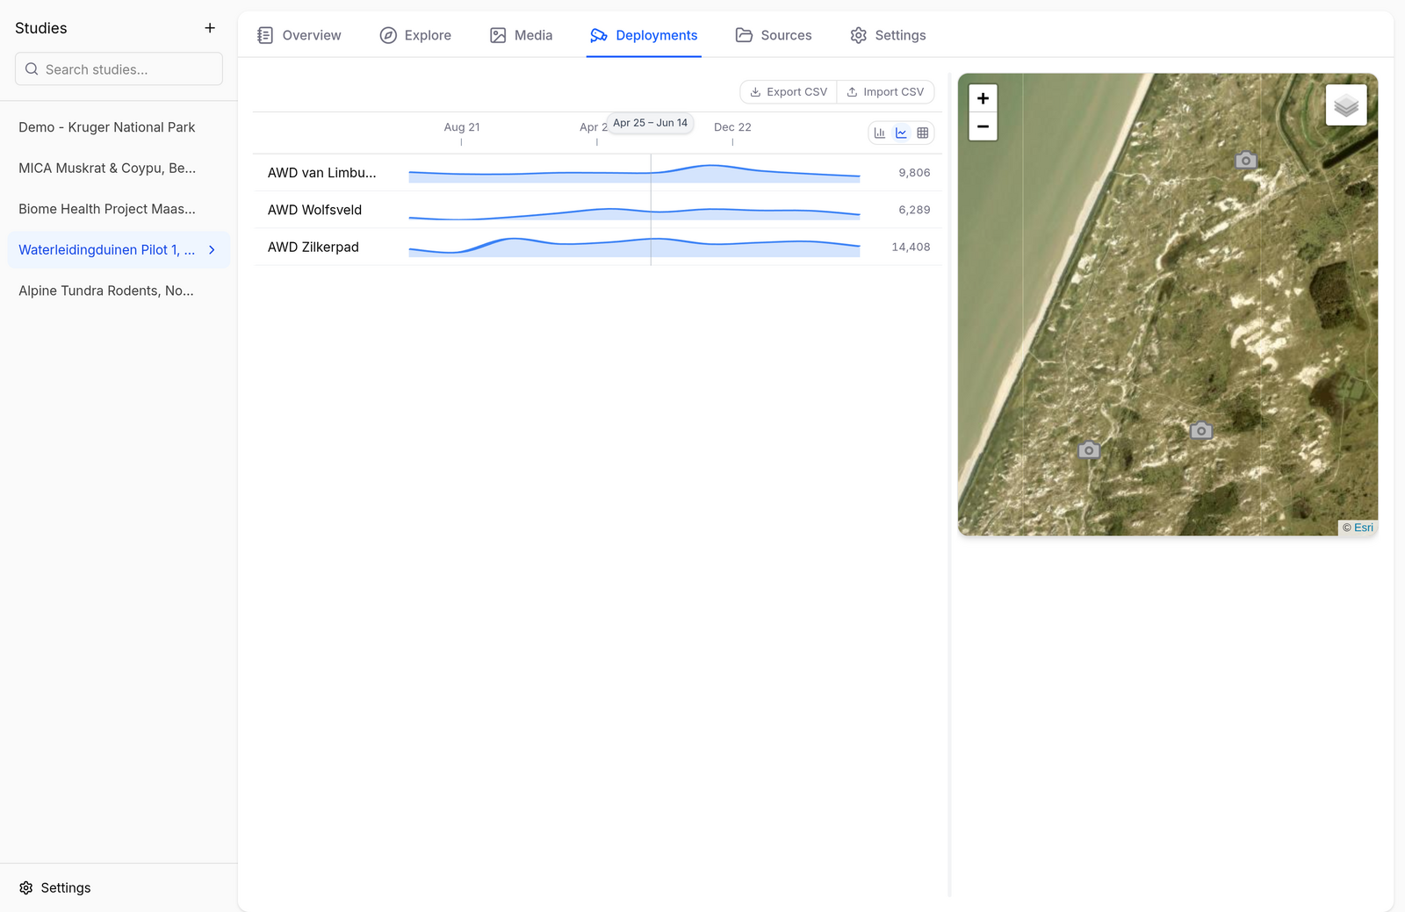Open the Sources tab
Screen dimensions: 1405x912
[x=774, y=35]
